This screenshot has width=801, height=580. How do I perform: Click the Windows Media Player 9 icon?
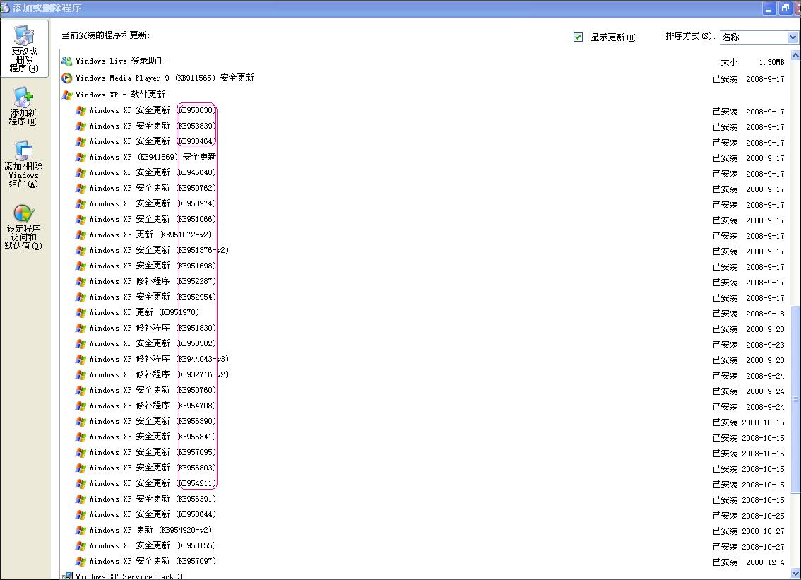pyautogui.click(x=67, y=78)
